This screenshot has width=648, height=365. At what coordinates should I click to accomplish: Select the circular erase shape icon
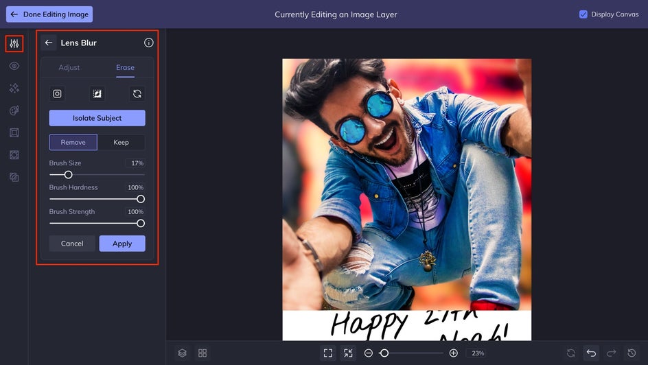coord(57,94)
